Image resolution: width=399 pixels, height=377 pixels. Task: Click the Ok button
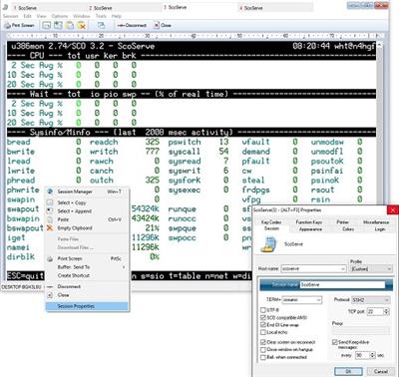coord(348,371)
